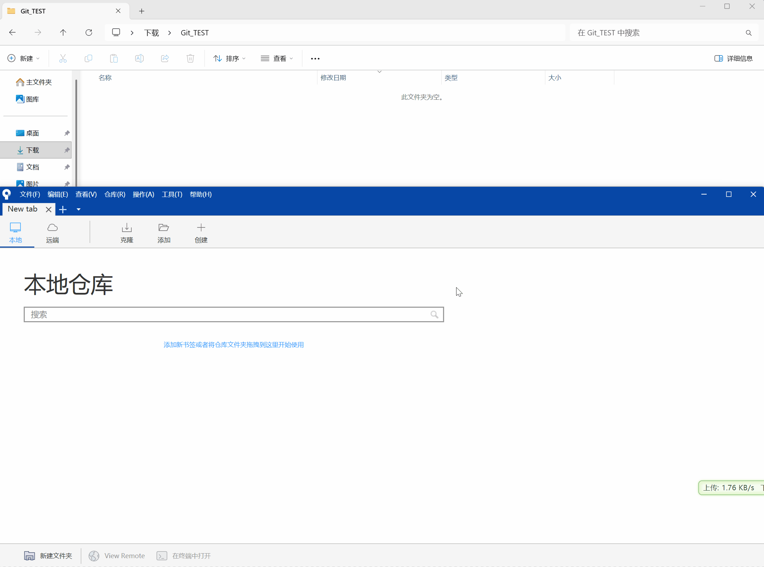Open the Tools (工具) menu
764x567 pixels.
click(x=172, y=194)
